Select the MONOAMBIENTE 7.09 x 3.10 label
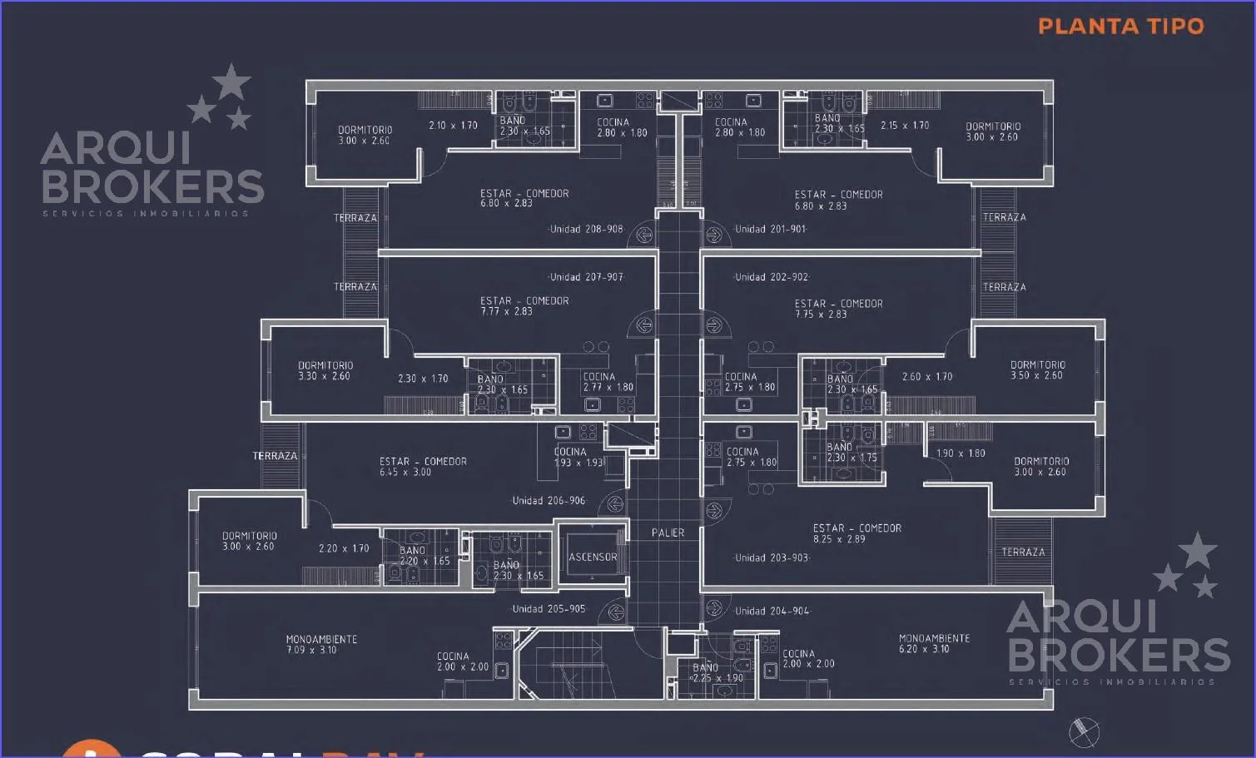1256x758 pixels. tap(321, 645)
